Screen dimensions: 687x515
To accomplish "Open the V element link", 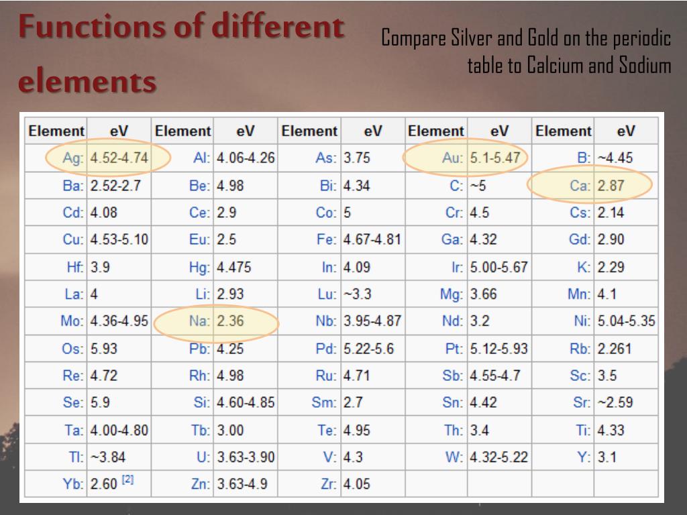I will click(330, 457).
